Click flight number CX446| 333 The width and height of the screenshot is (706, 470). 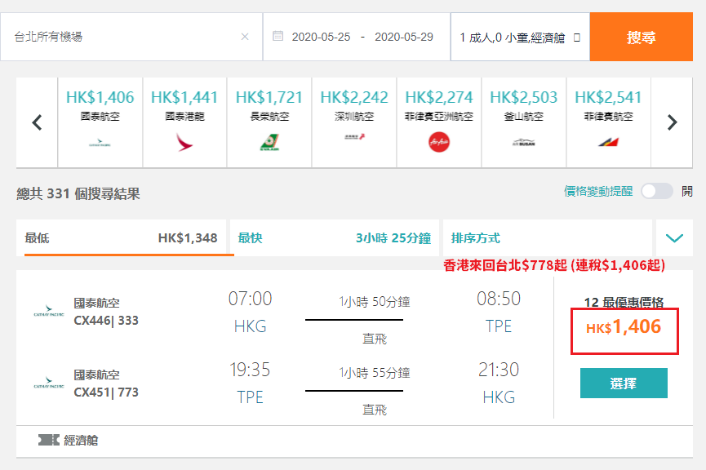coord(106,321)
